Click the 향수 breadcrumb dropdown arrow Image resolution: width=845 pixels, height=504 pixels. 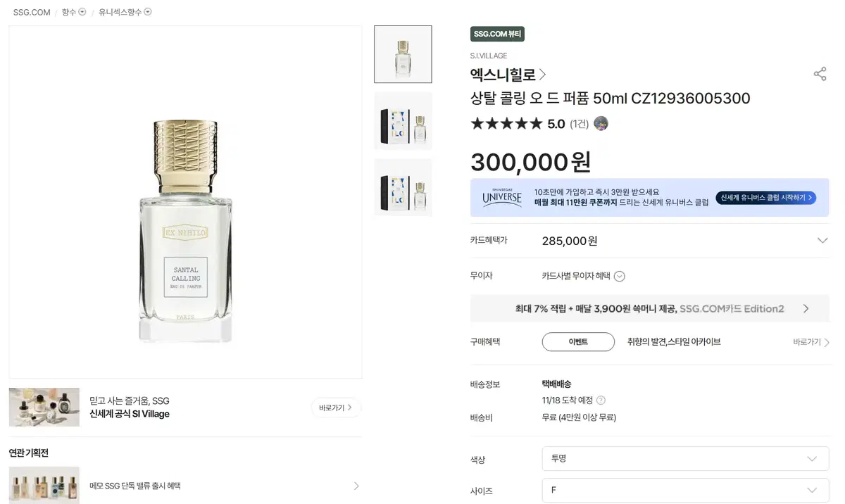pos(82,12)
